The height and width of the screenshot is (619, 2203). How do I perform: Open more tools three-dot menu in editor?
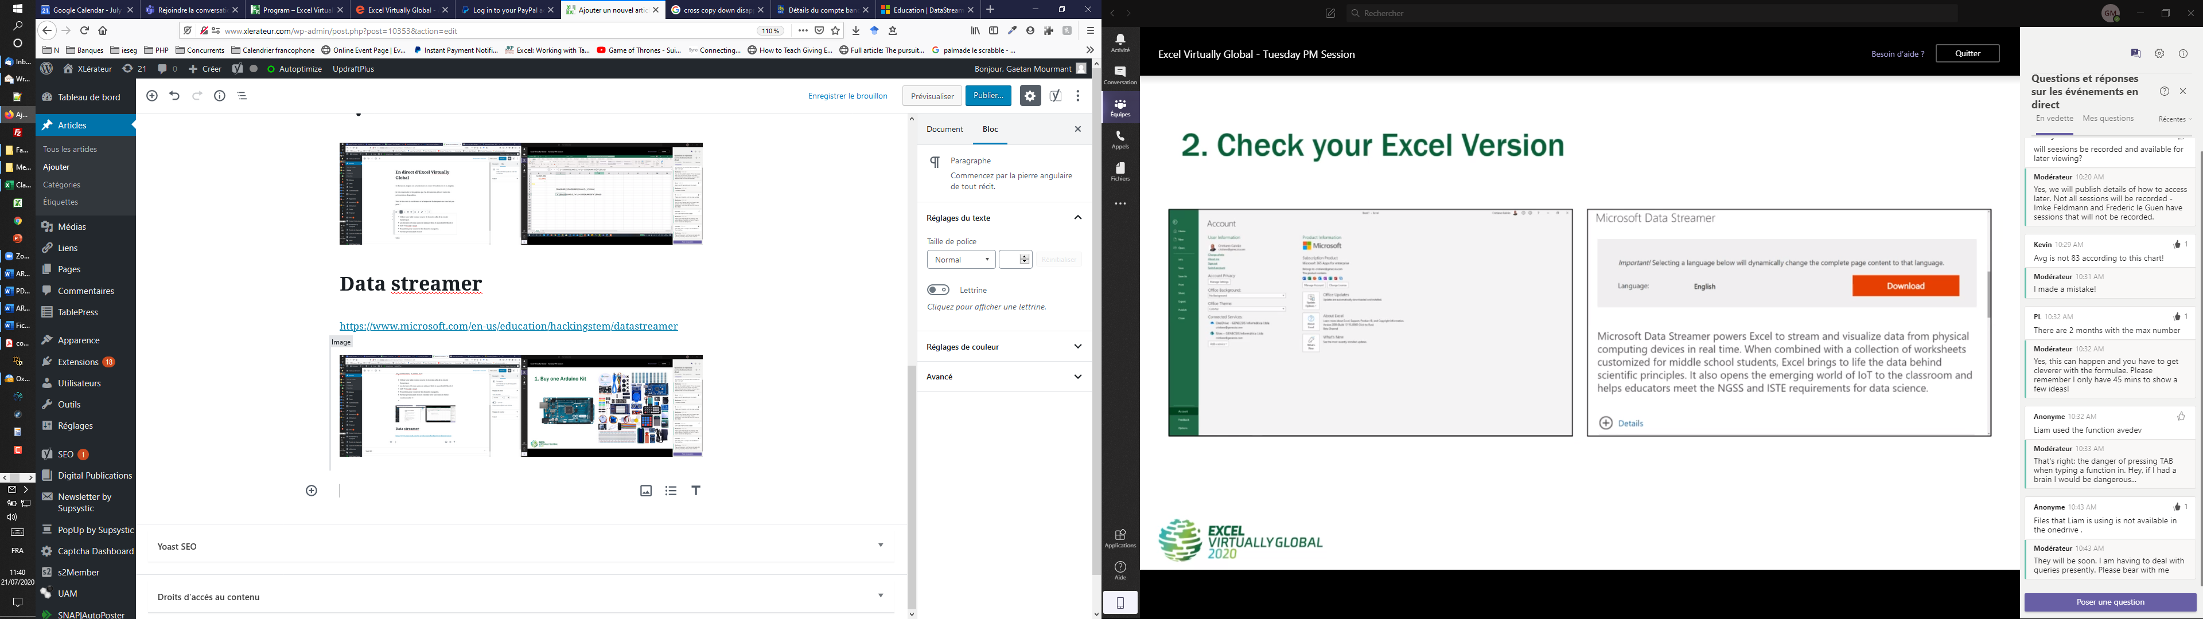click(x=1077, y=96)
